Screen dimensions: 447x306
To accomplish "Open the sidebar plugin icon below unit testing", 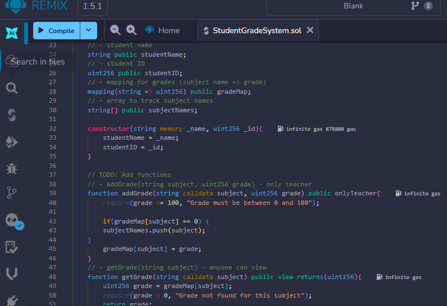I will pyautogui.click(x=12, y=273).
